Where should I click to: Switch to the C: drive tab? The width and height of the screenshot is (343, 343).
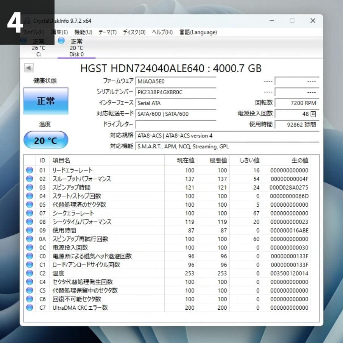tap(38, 48)
